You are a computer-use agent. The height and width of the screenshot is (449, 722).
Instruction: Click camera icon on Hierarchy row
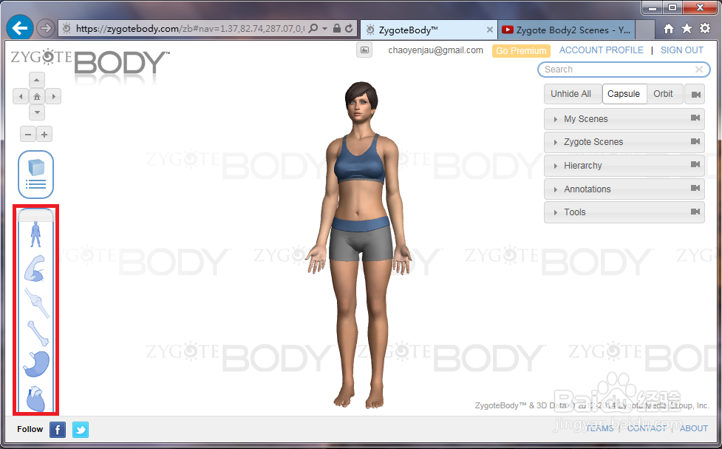695,164
